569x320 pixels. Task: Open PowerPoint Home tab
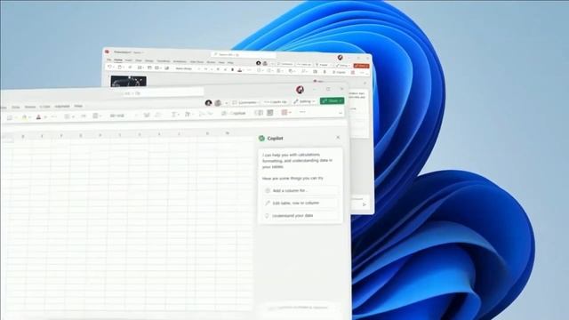[x=118, y=60]
